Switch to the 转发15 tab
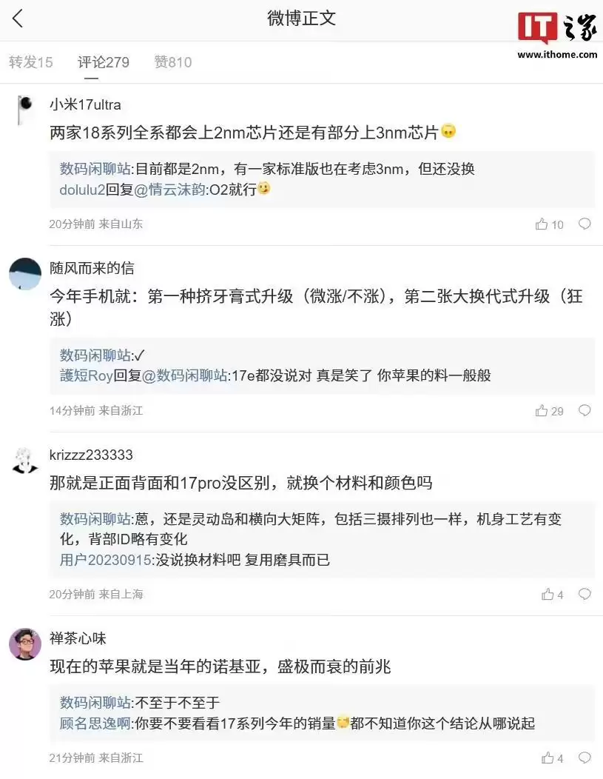The image size is (603, 779). click(x=30, y=62)
